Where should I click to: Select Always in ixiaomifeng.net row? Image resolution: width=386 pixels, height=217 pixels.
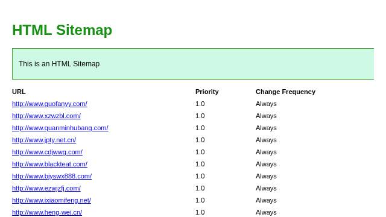point(266,200)
